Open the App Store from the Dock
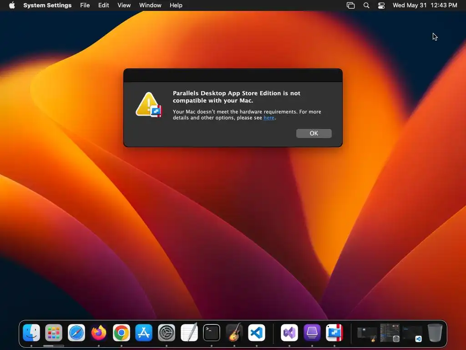 [144, 333]
